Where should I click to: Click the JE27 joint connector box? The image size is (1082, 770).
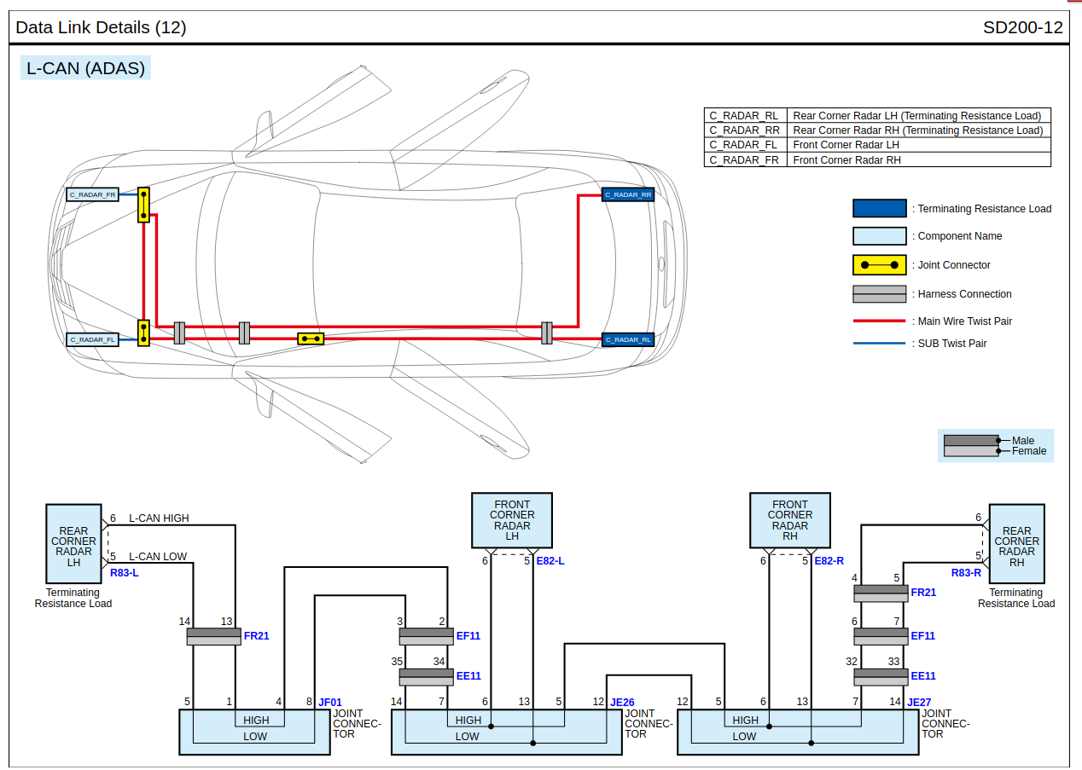click(x=798, y=732)
